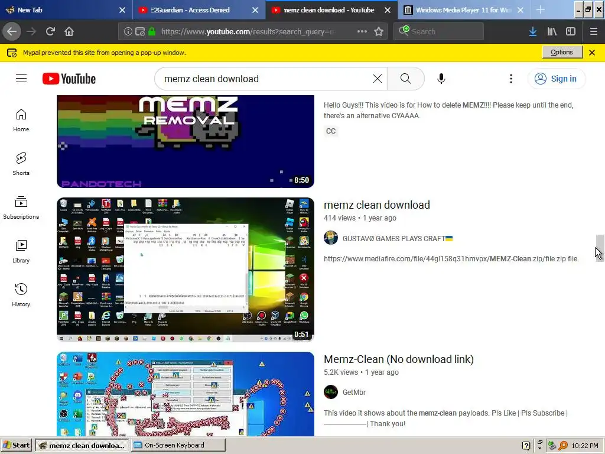605x454 pixels.
Task: Click the YouTube logo
Action: (69, 79)
